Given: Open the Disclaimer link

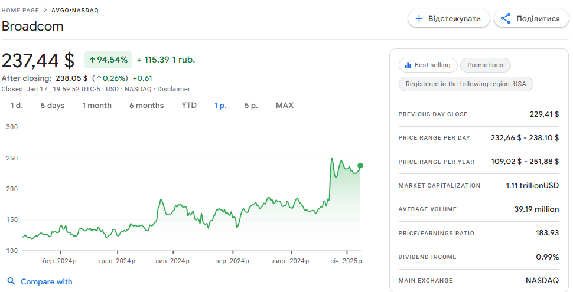Looking at the screenshot, I should point(174,89).
